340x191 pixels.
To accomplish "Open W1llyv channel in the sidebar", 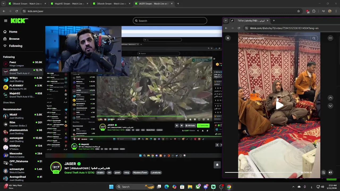I will tap(23, 79).
